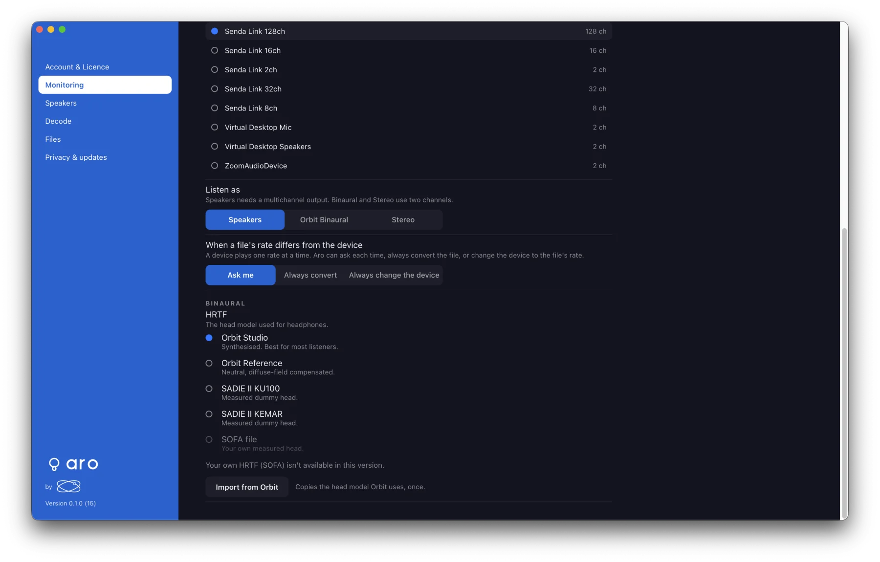Select the Monitoring sidebar item

(105, 85)
